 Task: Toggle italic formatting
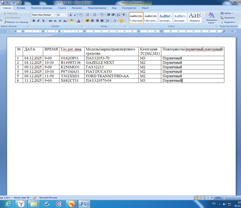click(x=38, y=21)
